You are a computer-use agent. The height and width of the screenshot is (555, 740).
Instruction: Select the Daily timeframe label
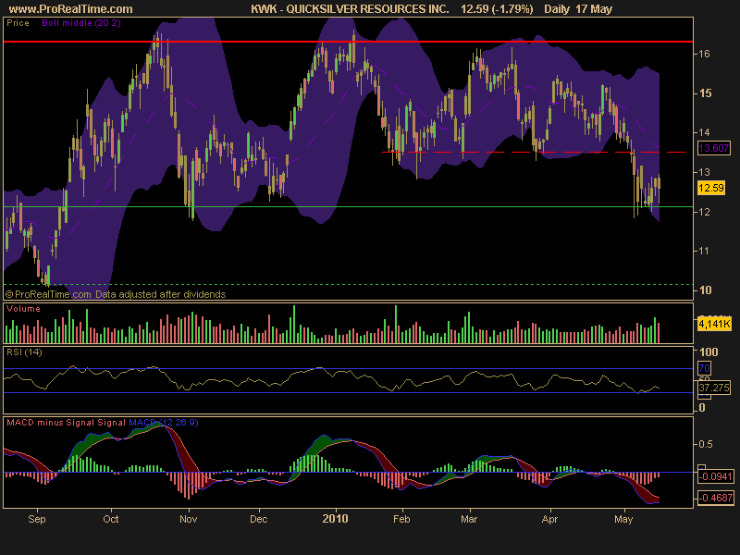pyautogui.click(x=557, y=8)
